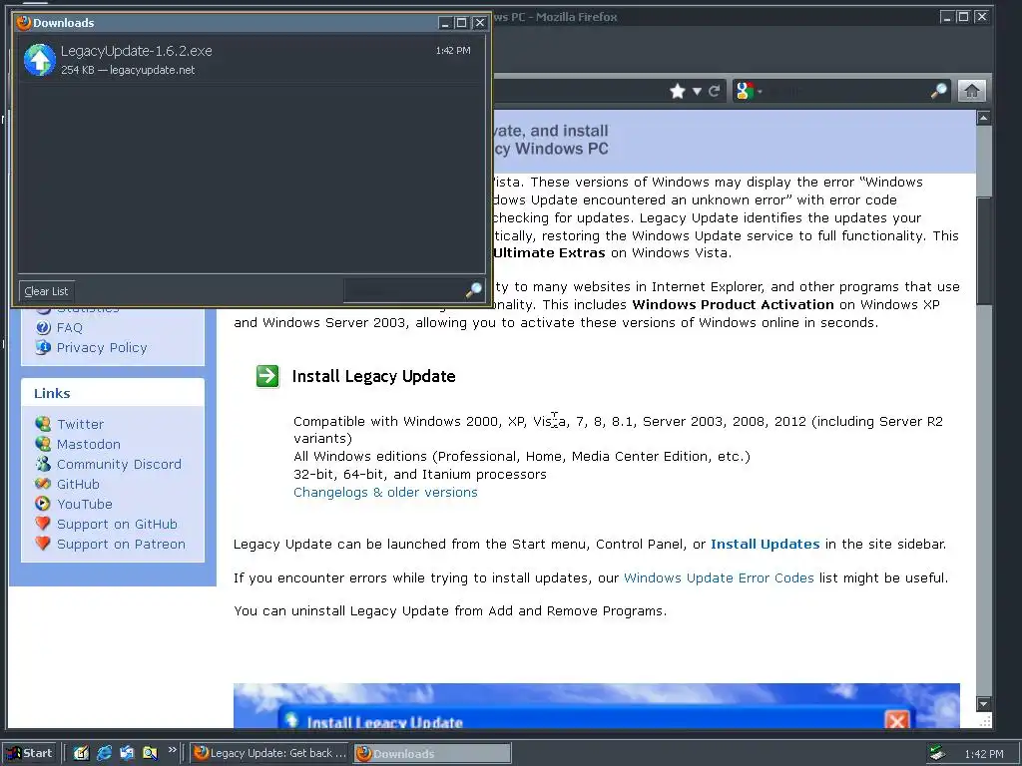
Task: Open the FAQ sidebar link
Action: (70, 327)
